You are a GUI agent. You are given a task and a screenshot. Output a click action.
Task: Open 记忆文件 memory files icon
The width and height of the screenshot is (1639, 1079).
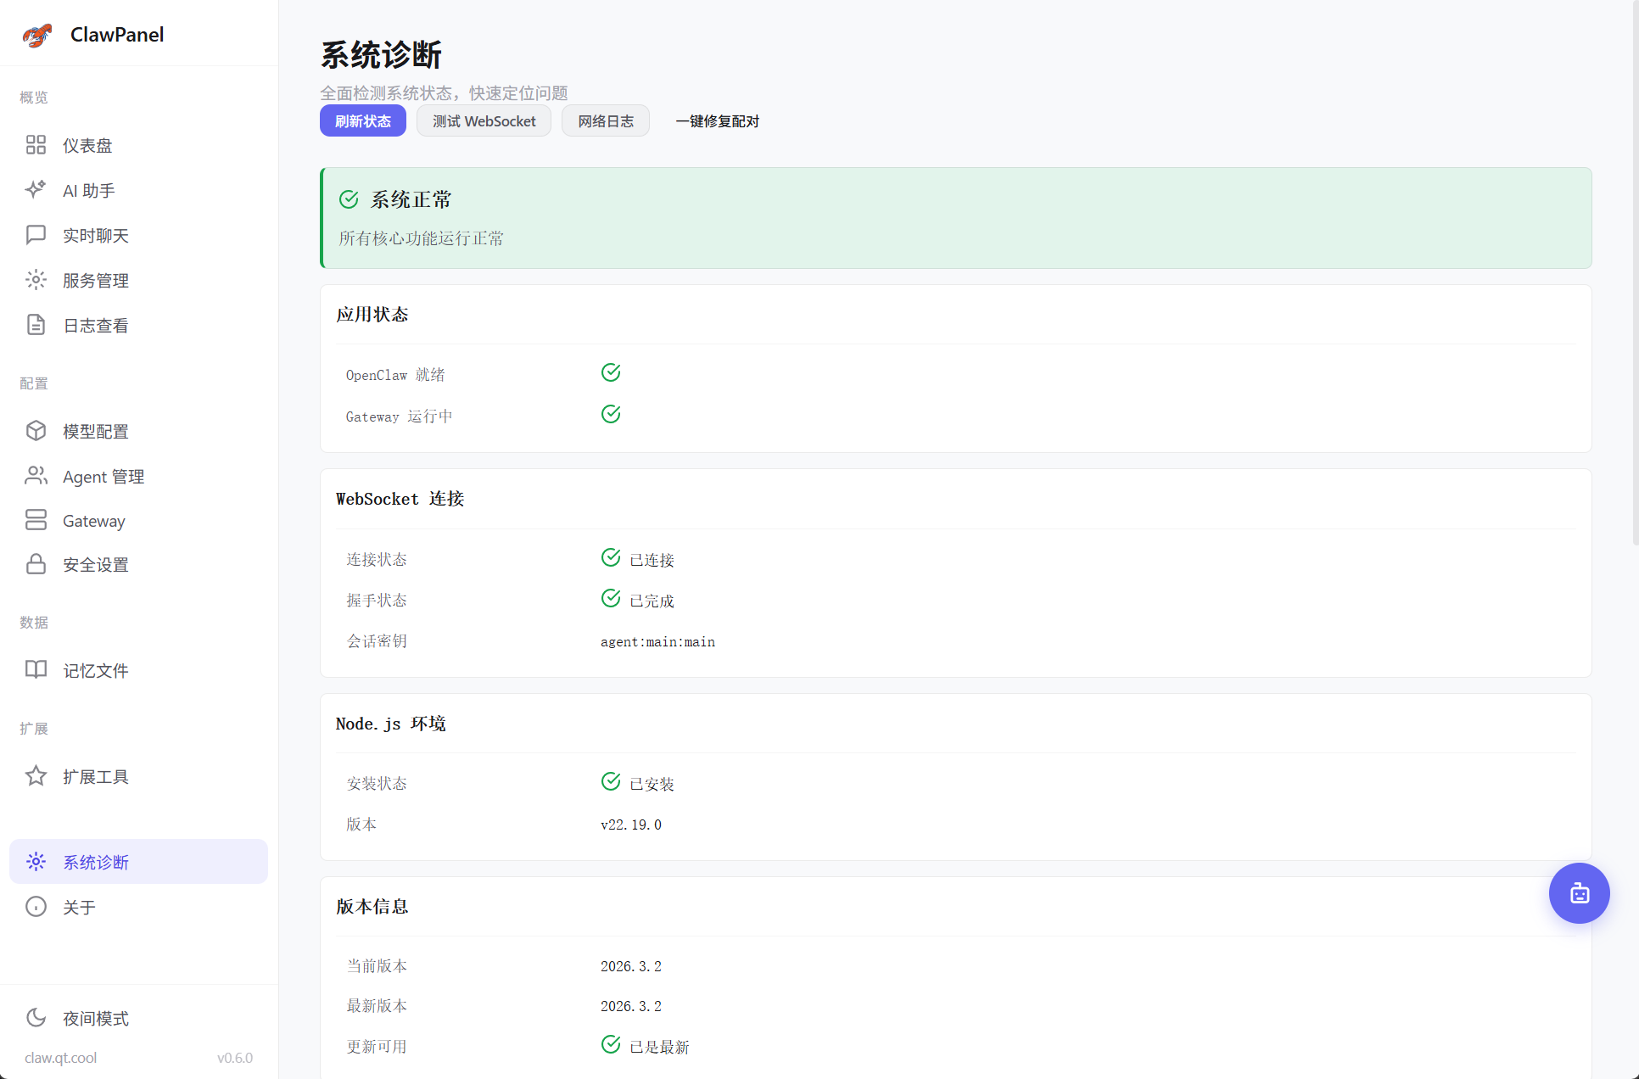click(x=36, y=670)
